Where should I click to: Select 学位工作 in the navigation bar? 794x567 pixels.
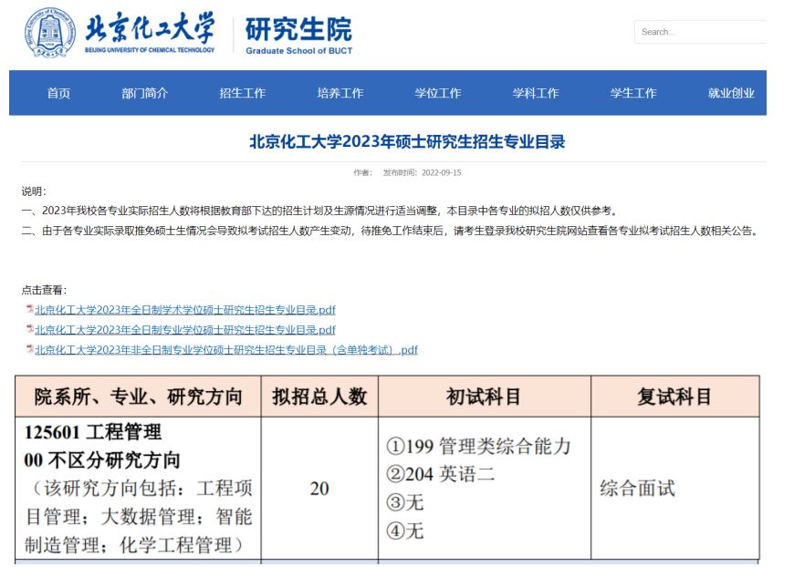point(438,93)
